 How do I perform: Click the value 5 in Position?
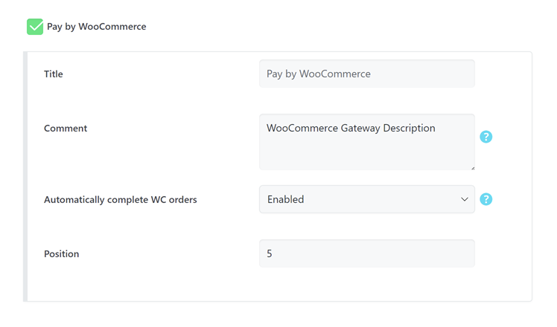click(x=270, y=253)
